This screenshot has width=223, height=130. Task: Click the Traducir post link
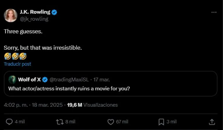pyautogui.click(x=17, y=64)
